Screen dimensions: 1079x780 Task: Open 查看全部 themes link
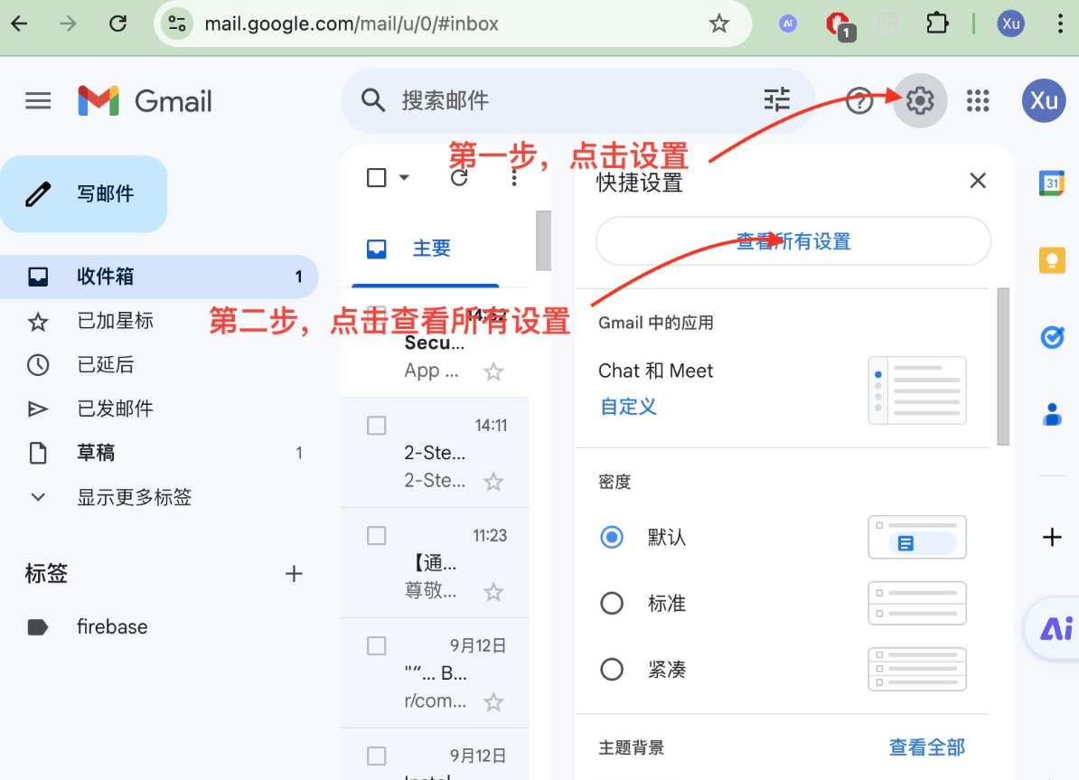pos(927,747)
